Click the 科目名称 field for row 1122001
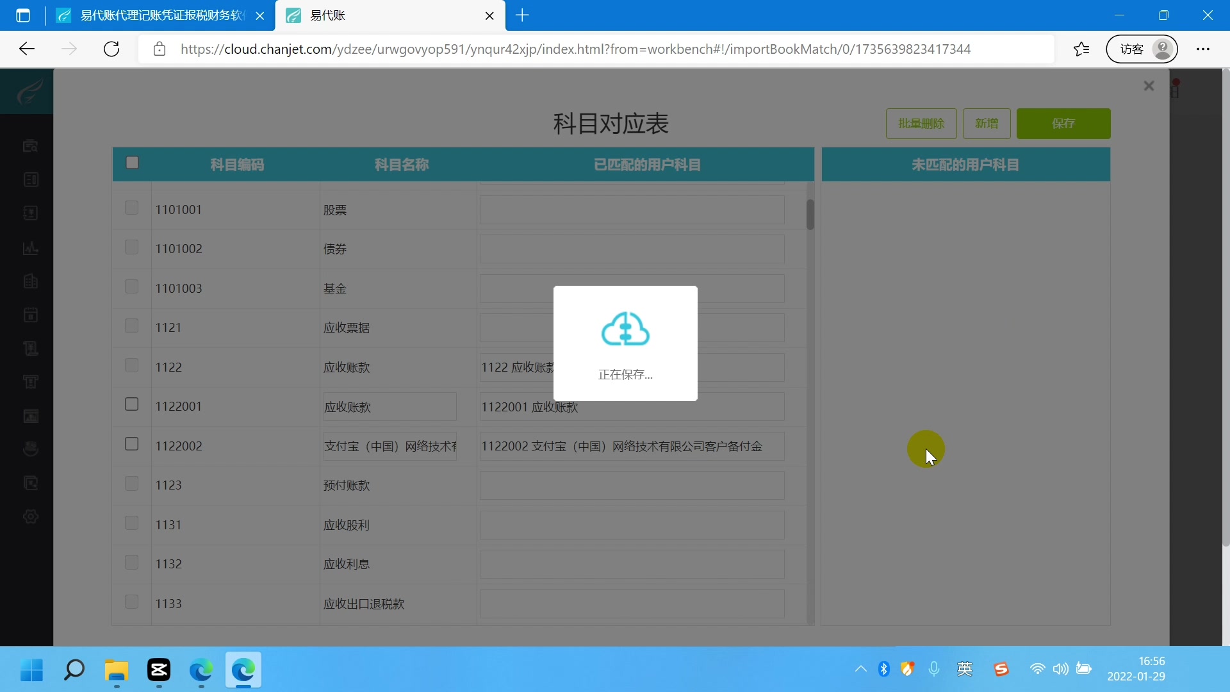 (390, 407)
